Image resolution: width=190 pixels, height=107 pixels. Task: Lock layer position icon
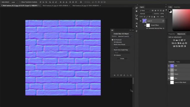[x=149, y=17]
